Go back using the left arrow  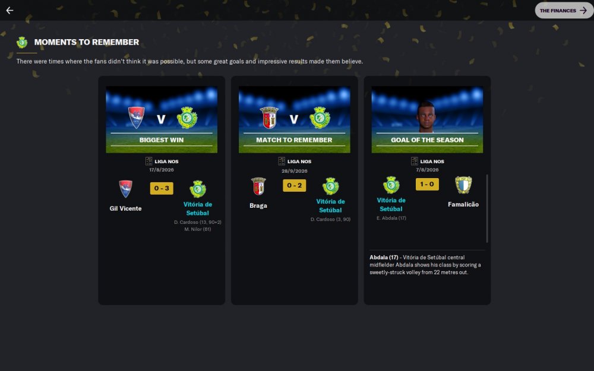[10, 10]
